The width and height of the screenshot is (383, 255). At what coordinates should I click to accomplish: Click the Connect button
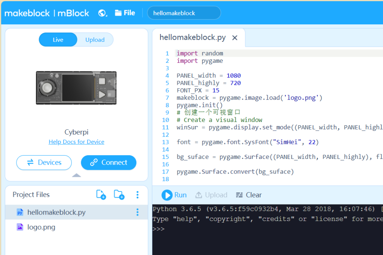108,162
